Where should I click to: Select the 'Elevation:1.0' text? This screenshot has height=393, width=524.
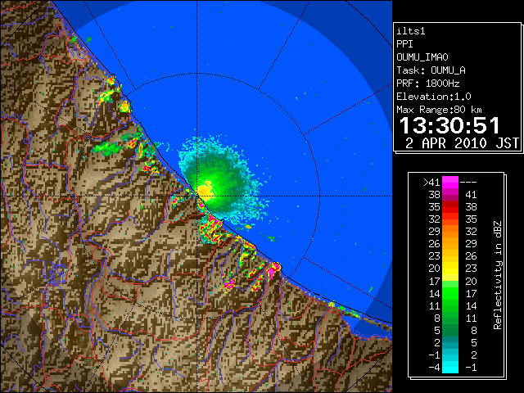(x=434, y=97)
